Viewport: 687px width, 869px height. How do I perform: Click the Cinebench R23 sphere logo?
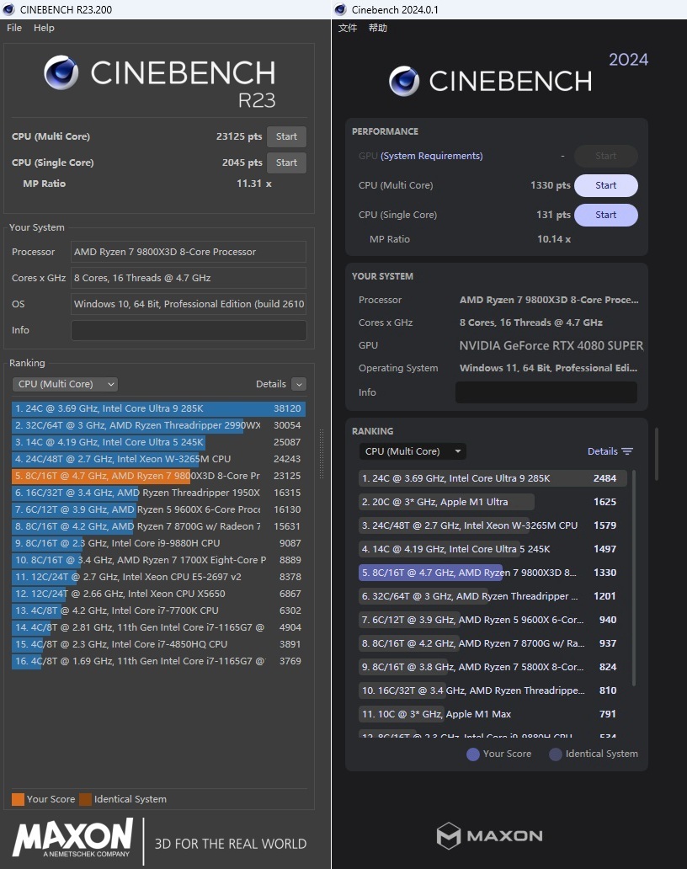point(61,72)
